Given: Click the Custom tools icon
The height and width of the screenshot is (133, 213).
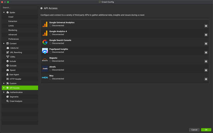Looking at the screenshot, I should (x=7, y=83).
